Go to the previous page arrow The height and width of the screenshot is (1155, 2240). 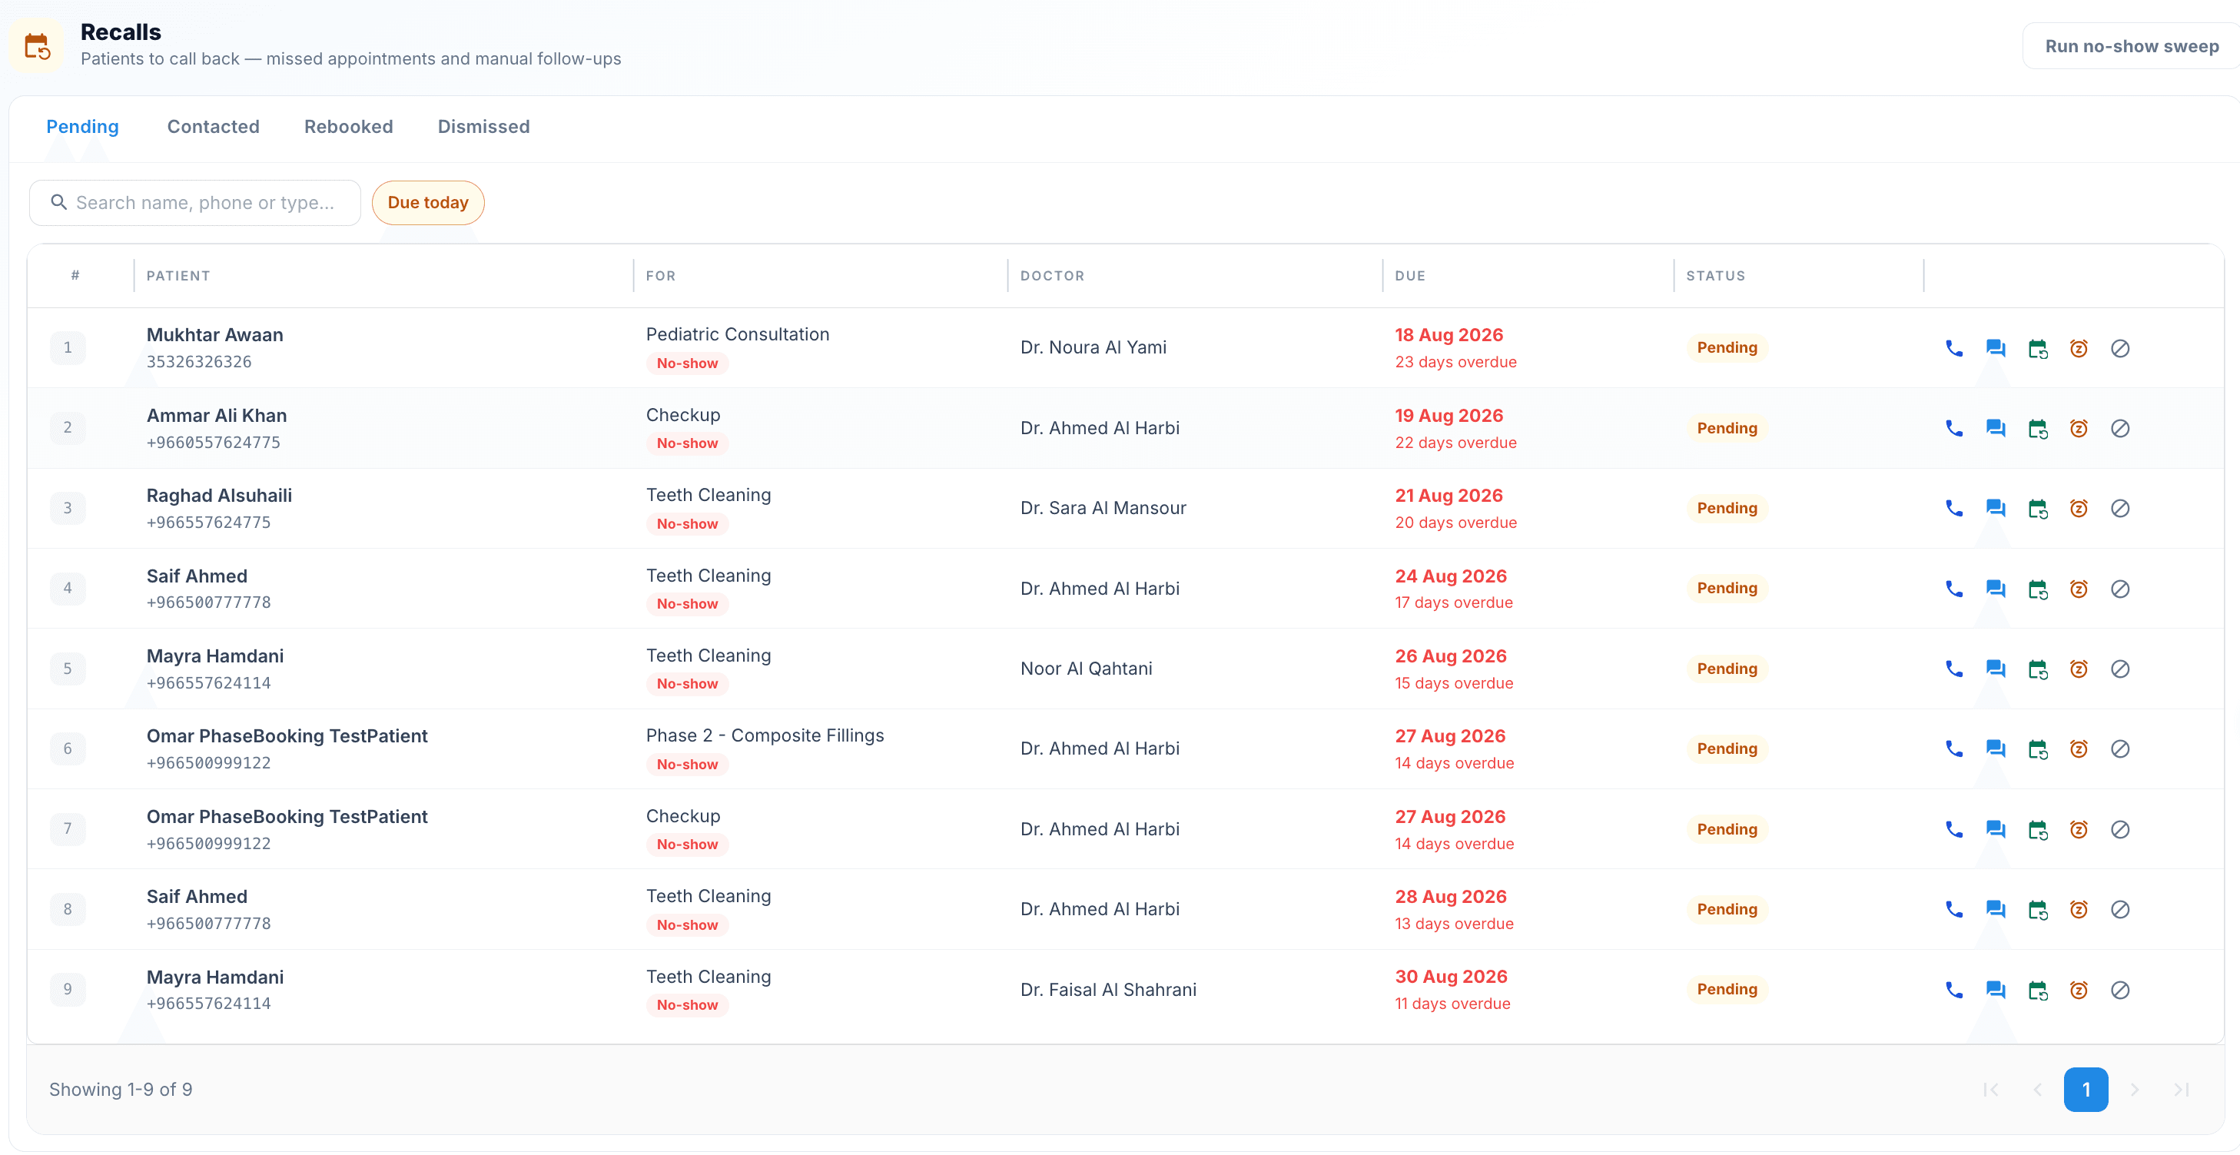2037,1089
